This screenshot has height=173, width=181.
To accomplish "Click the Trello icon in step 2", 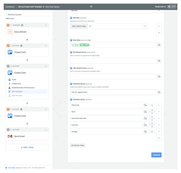I will pyautogui.click(x=10, y=52).
